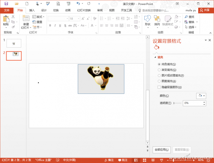Switch to the Slide Show (幻灯片放映) tab
Screen dimensions: 214x163
click(x=84, y=10)
